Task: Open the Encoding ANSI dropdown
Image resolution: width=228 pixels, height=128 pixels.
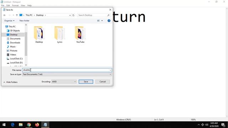Action: pos(64,81)
